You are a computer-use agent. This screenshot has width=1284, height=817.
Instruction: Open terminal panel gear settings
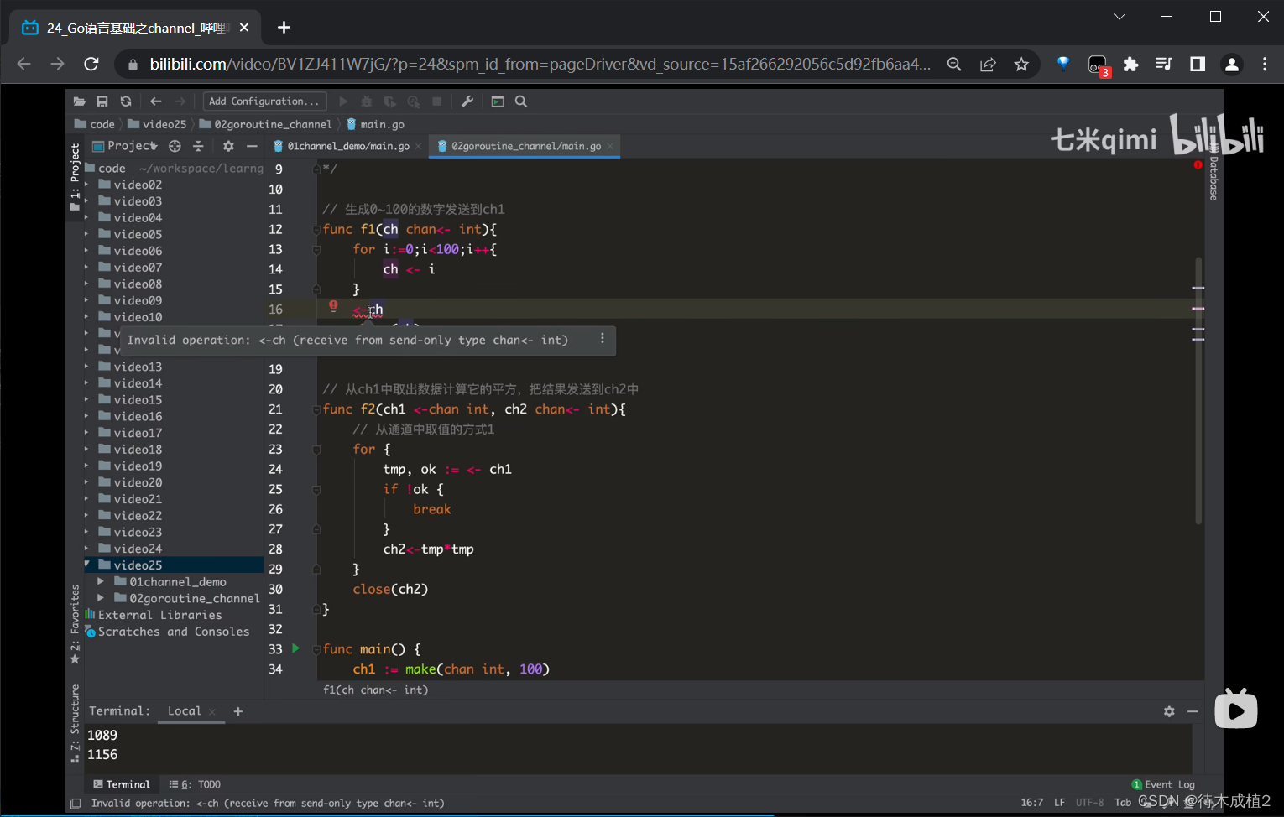click(1169, 711)
